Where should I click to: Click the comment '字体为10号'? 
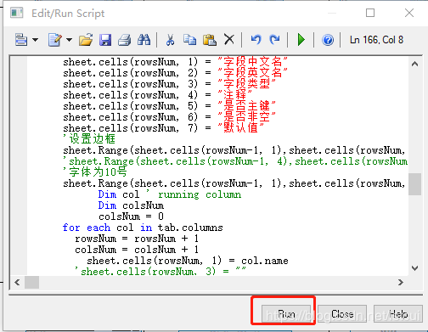click(95, 172)
